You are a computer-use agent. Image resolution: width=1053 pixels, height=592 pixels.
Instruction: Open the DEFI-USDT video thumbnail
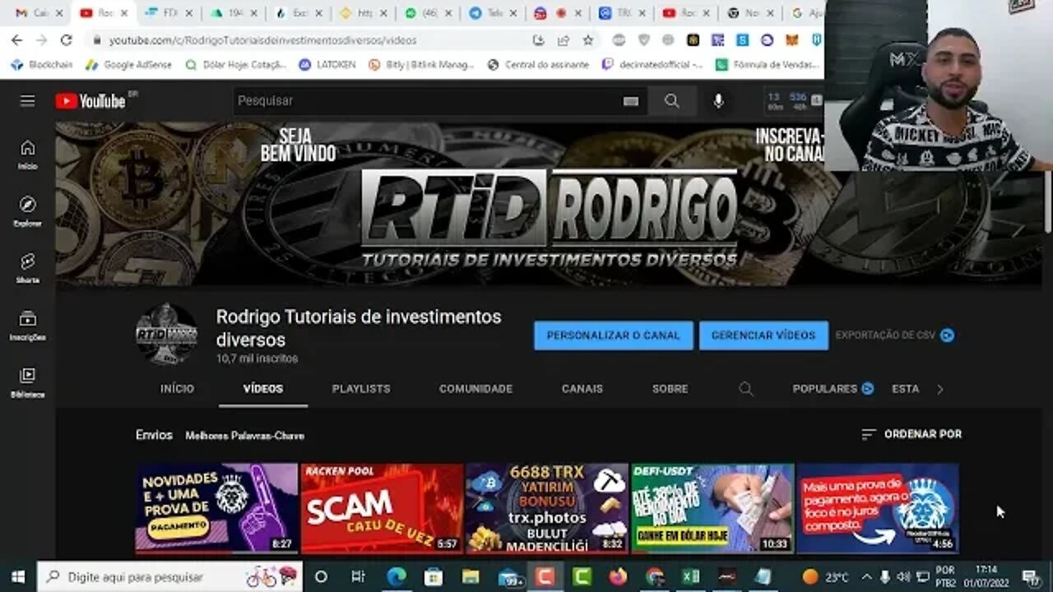712,508
